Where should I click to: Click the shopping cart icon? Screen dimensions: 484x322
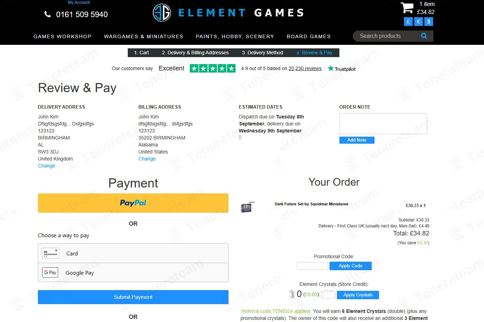point(407,7)
